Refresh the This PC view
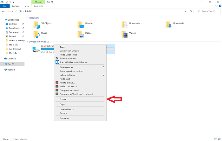 191,11
